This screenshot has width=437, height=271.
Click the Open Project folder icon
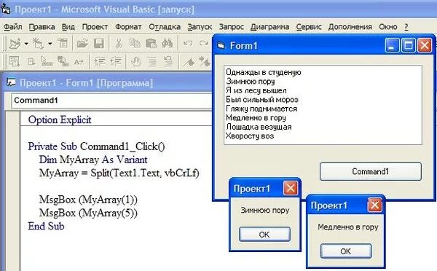[x=82, y=44]
